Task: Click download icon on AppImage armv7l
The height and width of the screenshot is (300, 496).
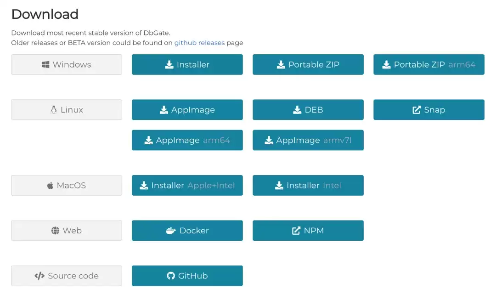Action: tap(269, 140)
